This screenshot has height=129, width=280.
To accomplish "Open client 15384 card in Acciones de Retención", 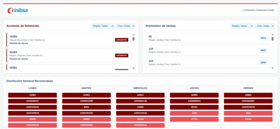I will click(x=68, y=40).
